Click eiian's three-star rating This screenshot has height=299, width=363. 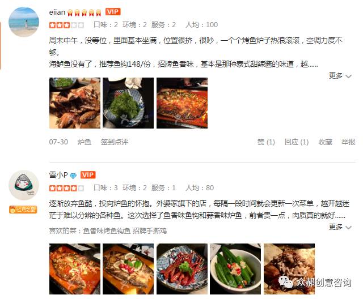tap(66, 25)
